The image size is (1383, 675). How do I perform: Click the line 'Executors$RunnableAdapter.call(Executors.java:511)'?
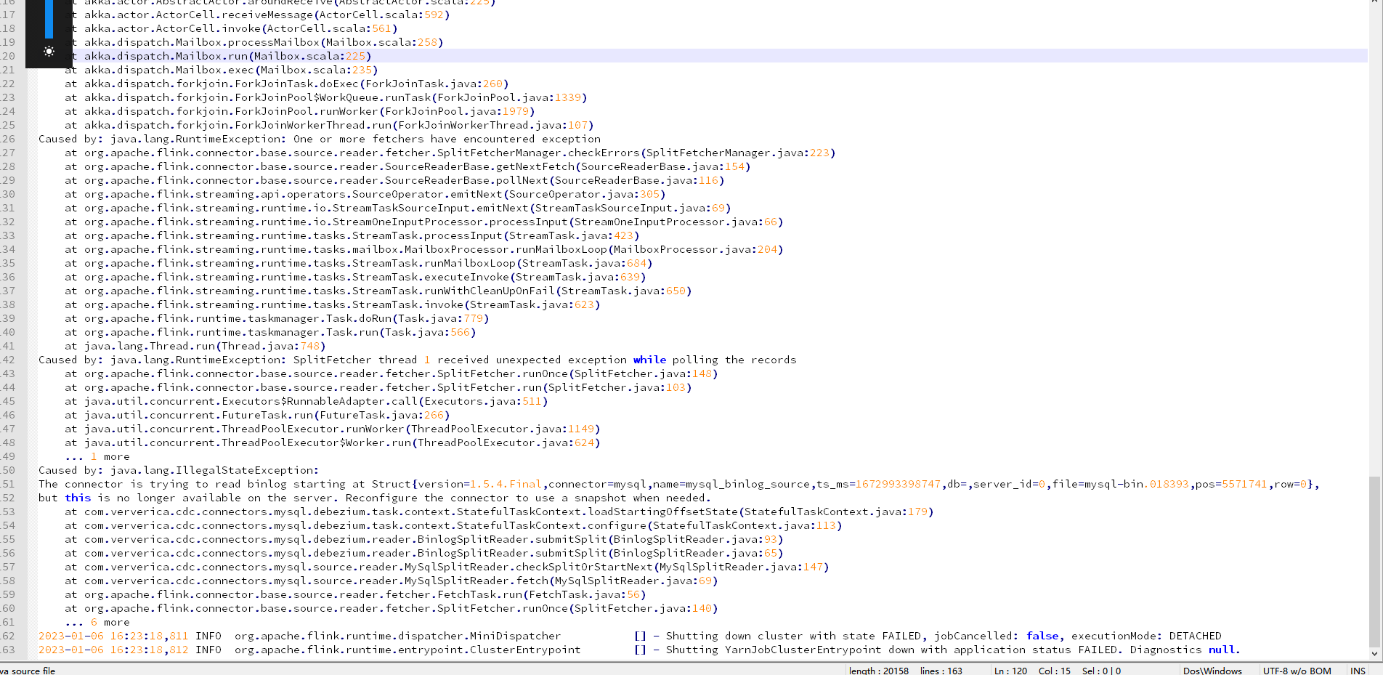[306, 401]
